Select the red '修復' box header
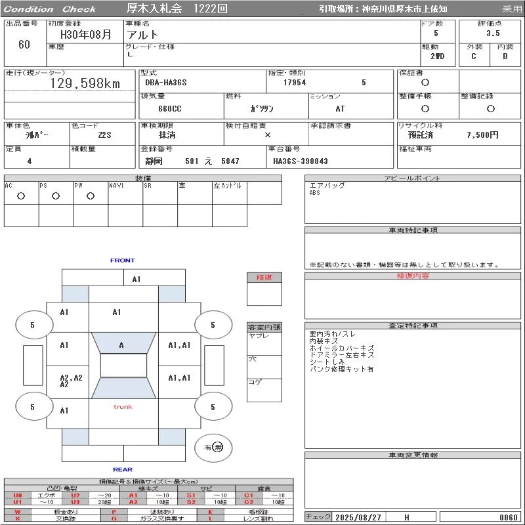Viewport: 525px width, 525px height. (264, 278)
